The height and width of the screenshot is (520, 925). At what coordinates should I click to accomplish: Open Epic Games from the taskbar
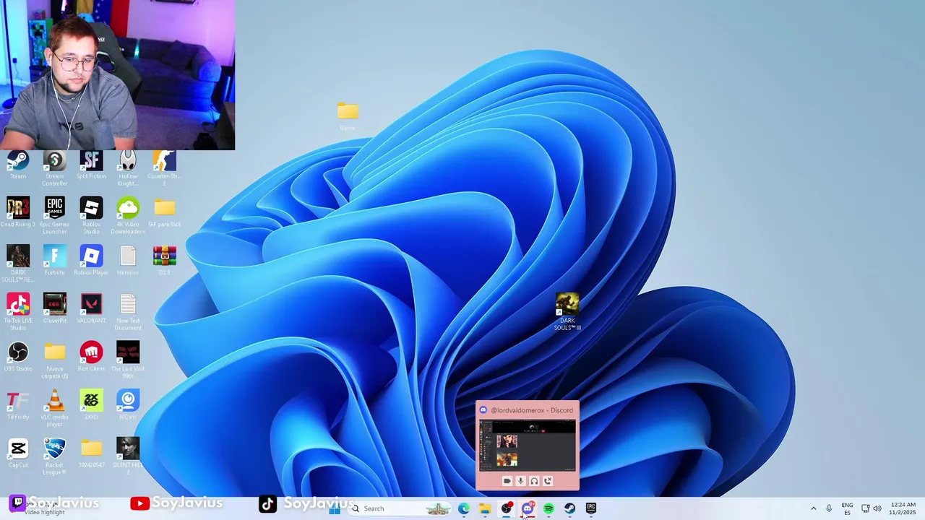pyautogui.click(x=591, y=508)
